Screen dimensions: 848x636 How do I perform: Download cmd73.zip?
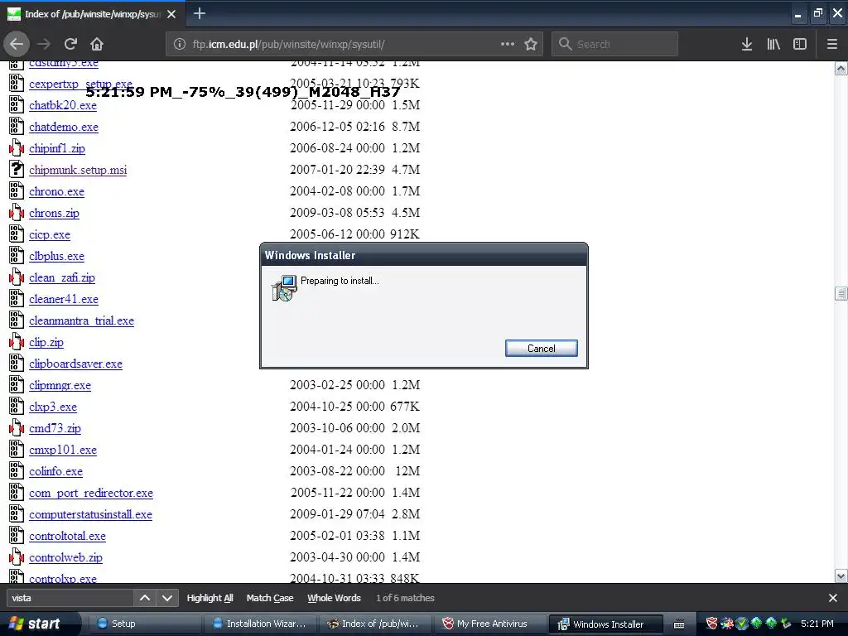click(55, 428)
